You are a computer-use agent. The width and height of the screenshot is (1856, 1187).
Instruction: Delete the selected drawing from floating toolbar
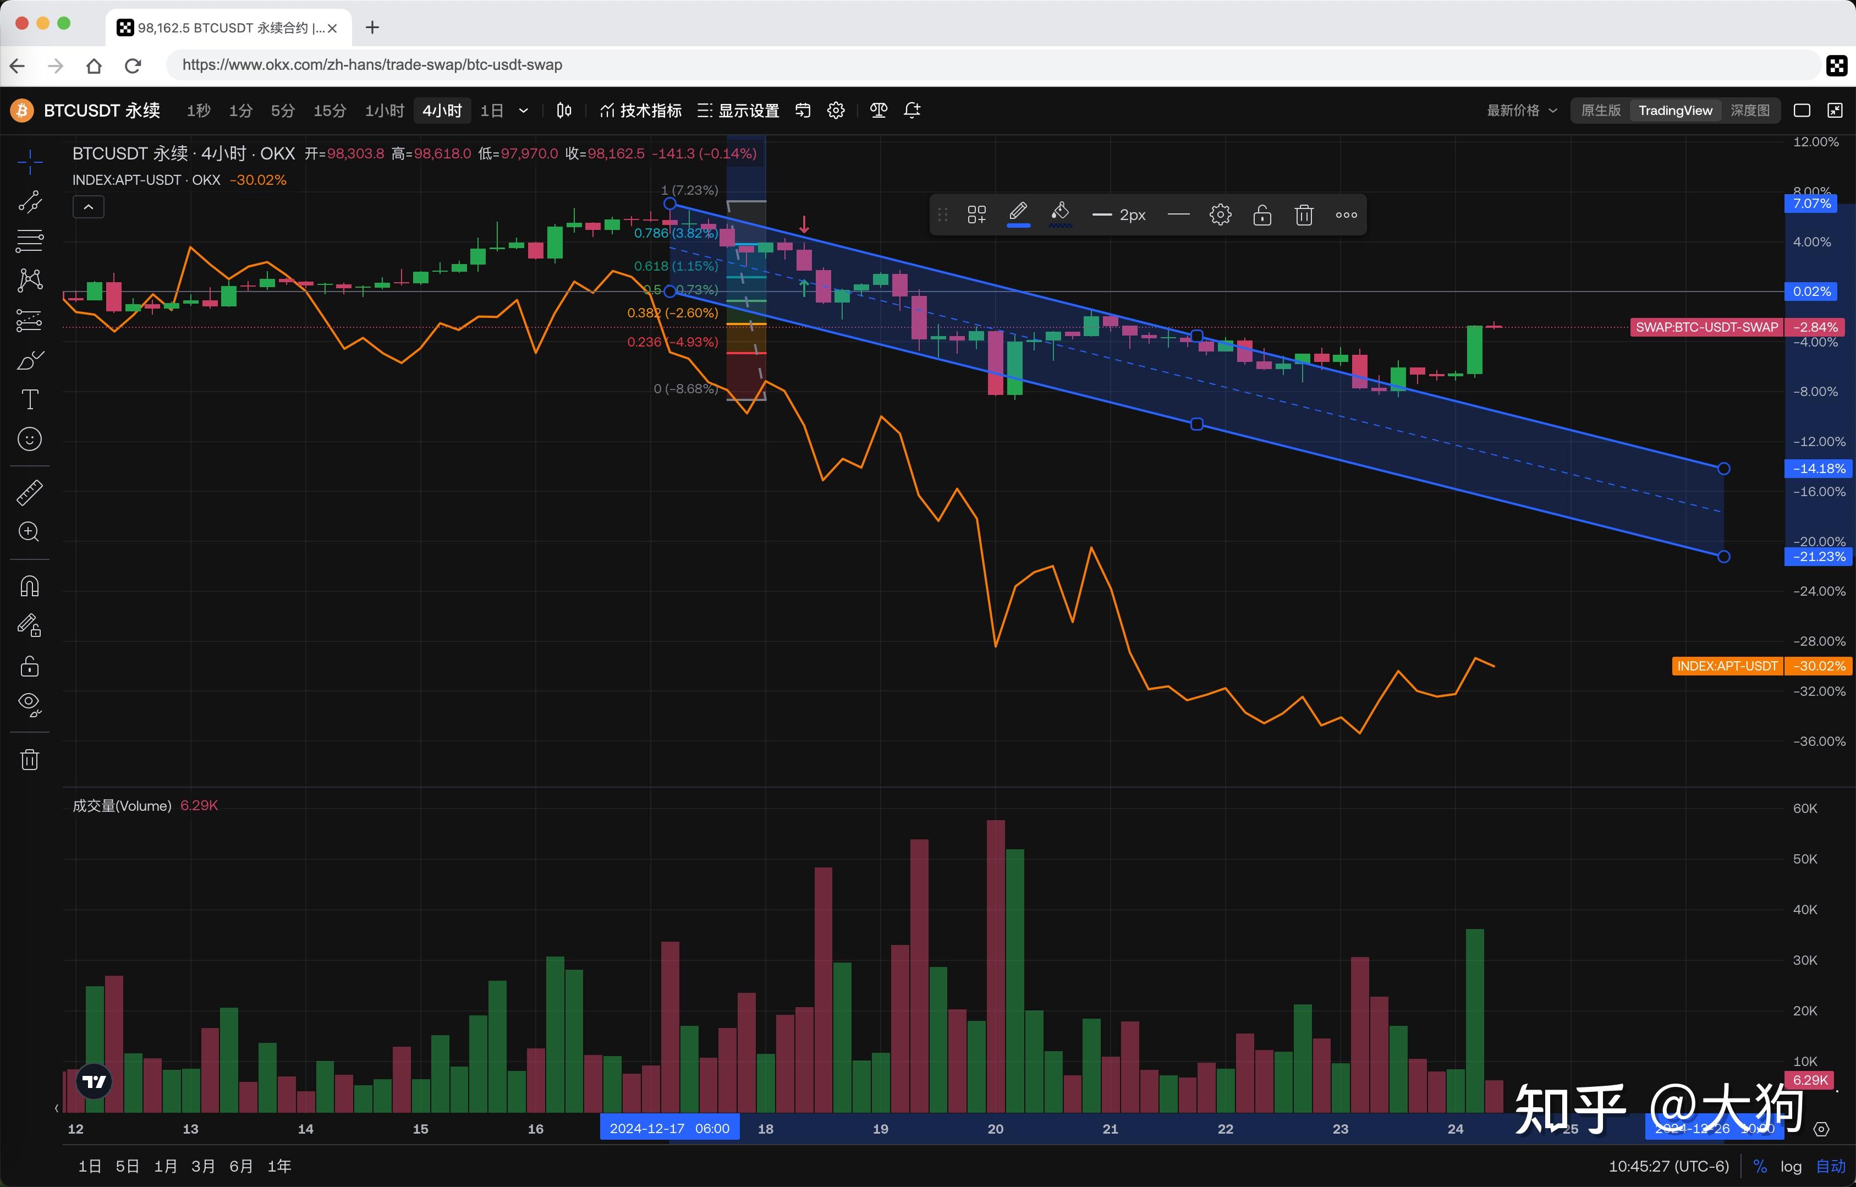click(x=1303, y=215)
